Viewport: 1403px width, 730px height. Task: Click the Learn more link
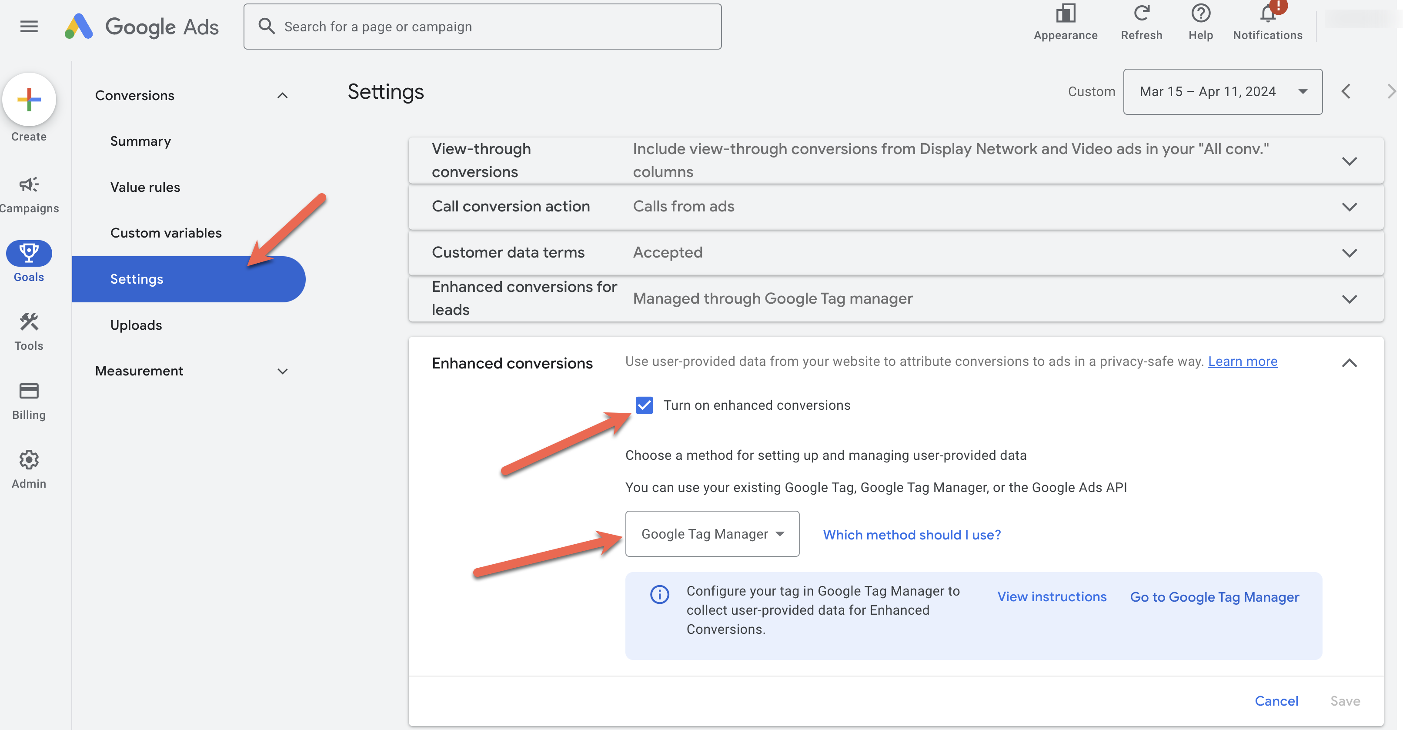[x=1243, y=361]
